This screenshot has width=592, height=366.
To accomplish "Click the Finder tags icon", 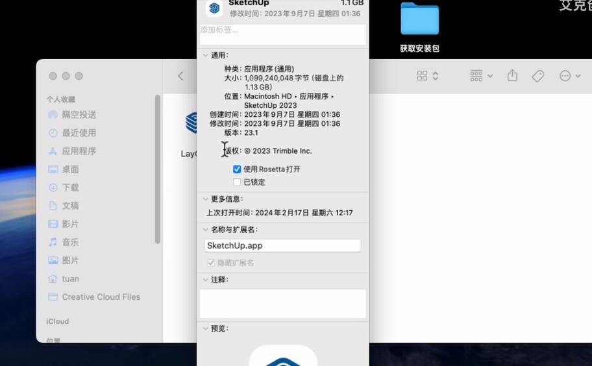I will coord(538,76).
